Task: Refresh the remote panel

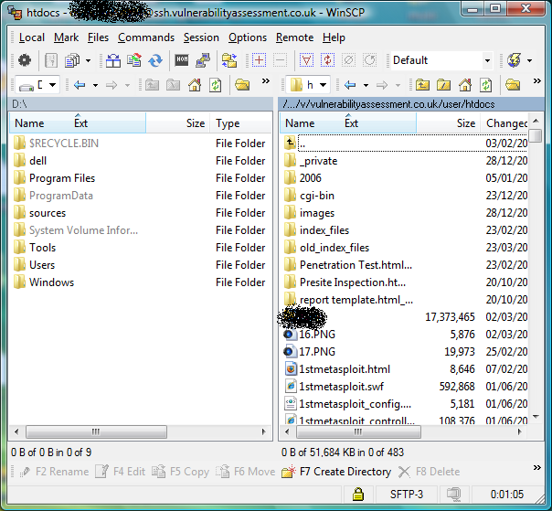Action: pos(486,85)
